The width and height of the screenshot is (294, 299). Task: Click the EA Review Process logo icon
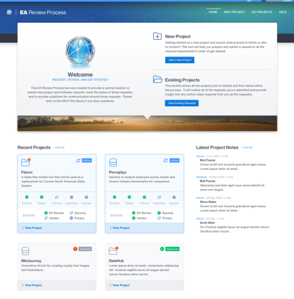tap(9, 12)
